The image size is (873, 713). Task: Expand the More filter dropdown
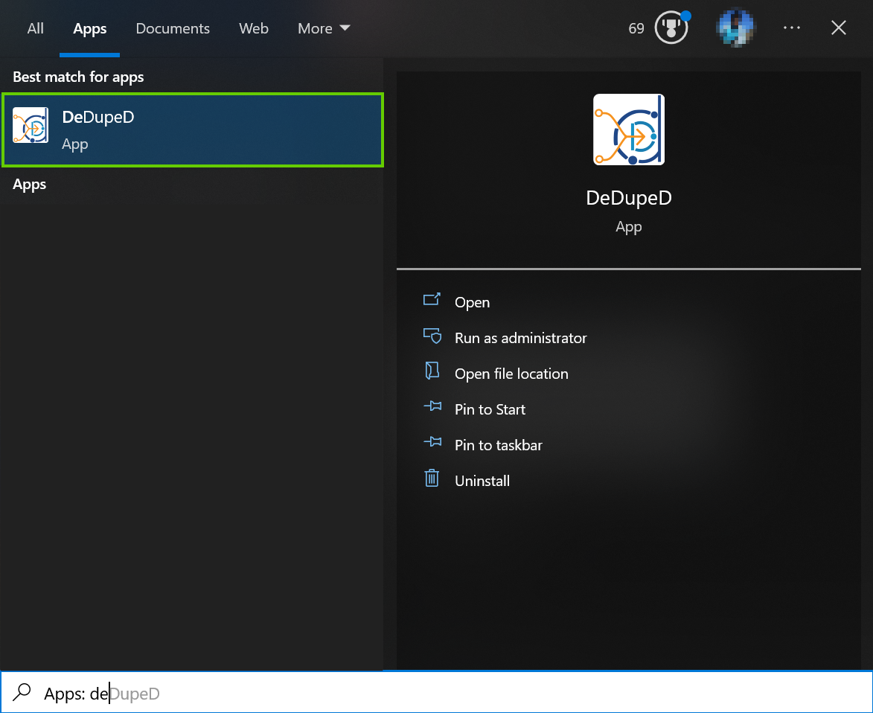324,28
